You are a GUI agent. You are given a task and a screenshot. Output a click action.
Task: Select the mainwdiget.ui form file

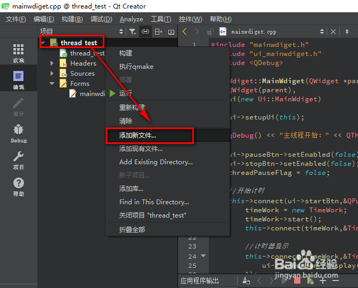93,93
